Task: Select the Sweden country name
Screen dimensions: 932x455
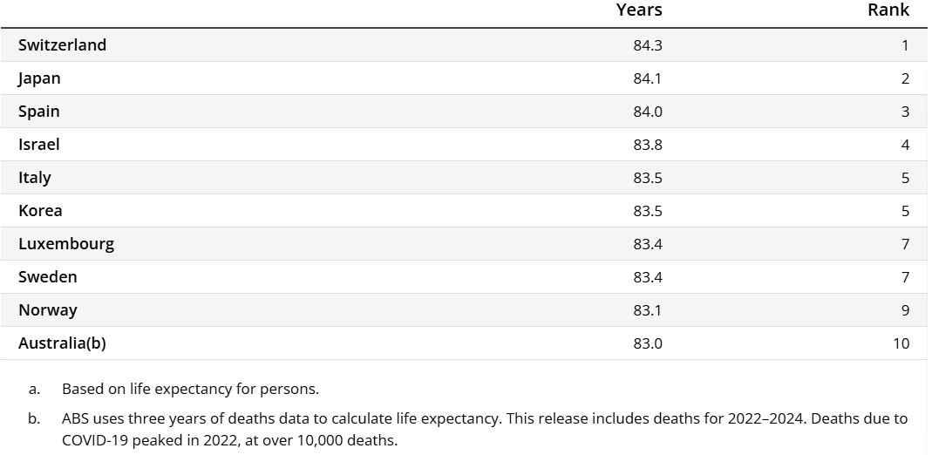Action: click(x=48, y=277)
